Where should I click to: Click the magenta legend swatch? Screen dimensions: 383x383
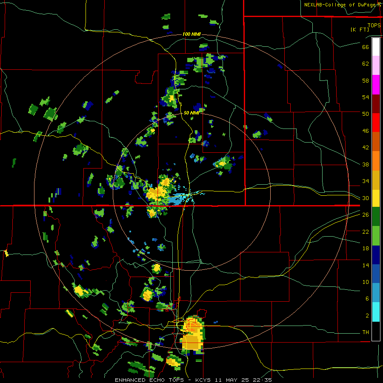click(376, 85)
